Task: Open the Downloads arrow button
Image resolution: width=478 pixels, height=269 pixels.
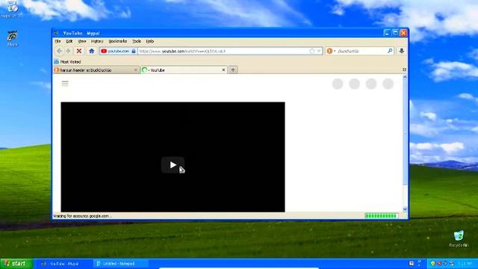Action: (x=402, y=52)
